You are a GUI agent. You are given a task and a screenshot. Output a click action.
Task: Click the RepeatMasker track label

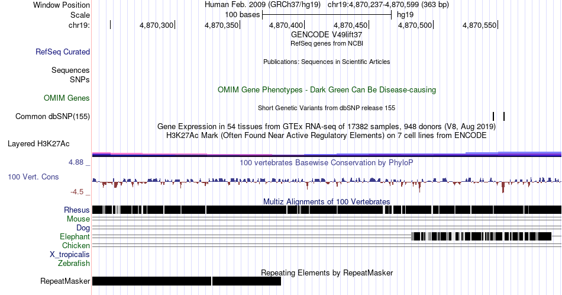click(65, 281)
